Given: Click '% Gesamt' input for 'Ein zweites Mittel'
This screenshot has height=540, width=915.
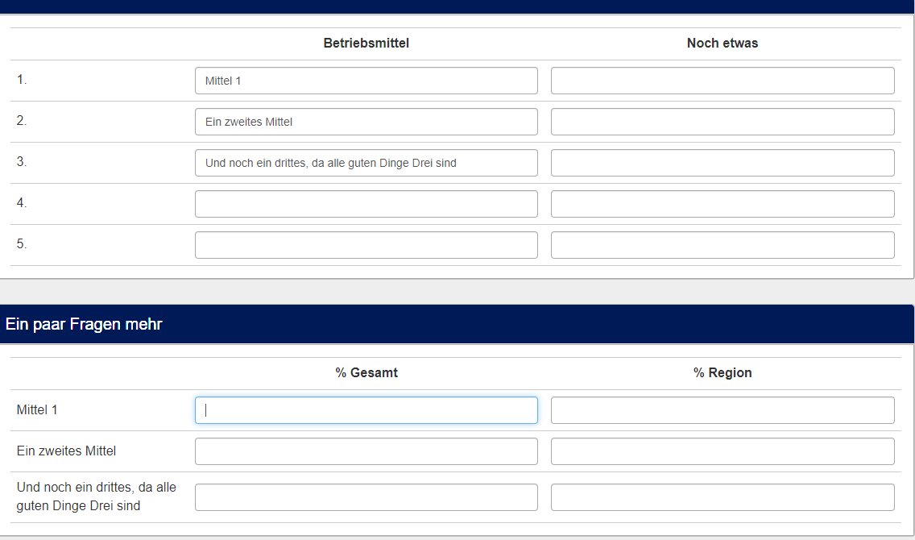Looking at the screenshot, I should (366, 451).
